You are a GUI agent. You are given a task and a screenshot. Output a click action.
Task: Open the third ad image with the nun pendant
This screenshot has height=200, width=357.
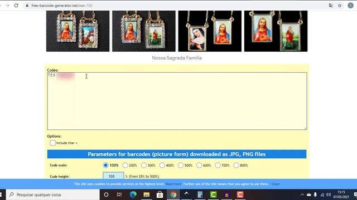pos(210,31)
